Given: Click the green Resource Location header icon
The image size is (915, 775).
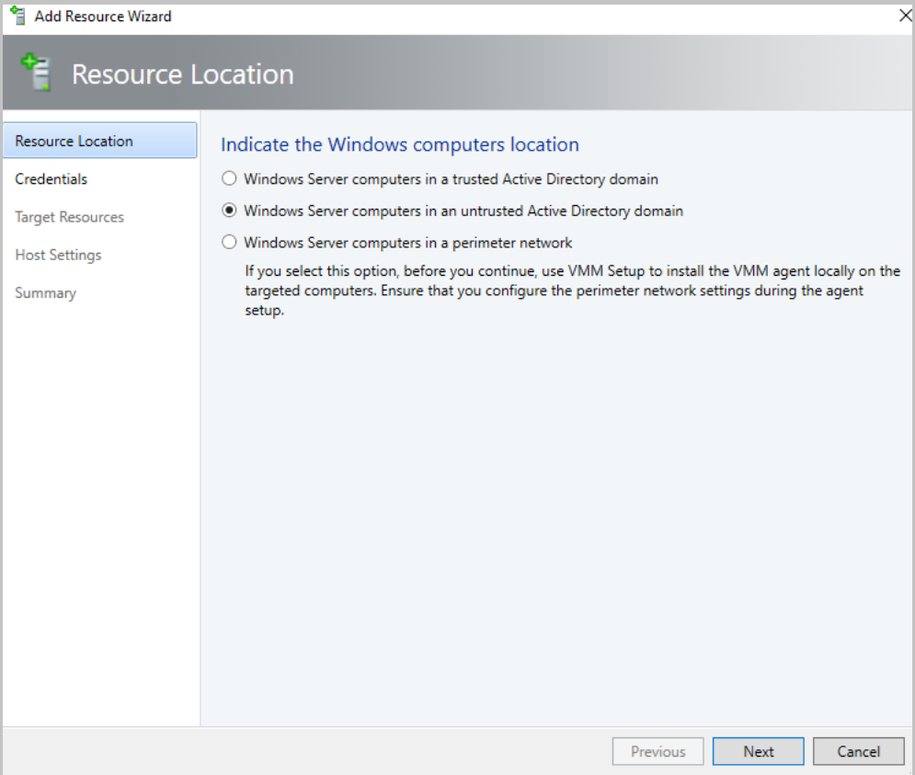Looking at the screenshot, I should (35, 74).
